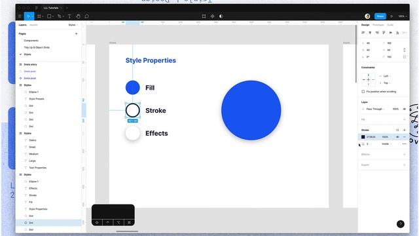Click the stroke color swatch
419x236 pixels.
[x=363, y=137]
